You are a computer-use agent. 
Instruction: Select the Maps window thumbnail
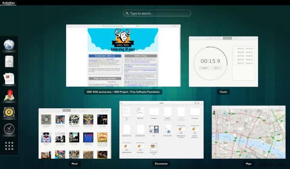coord(249,132)
